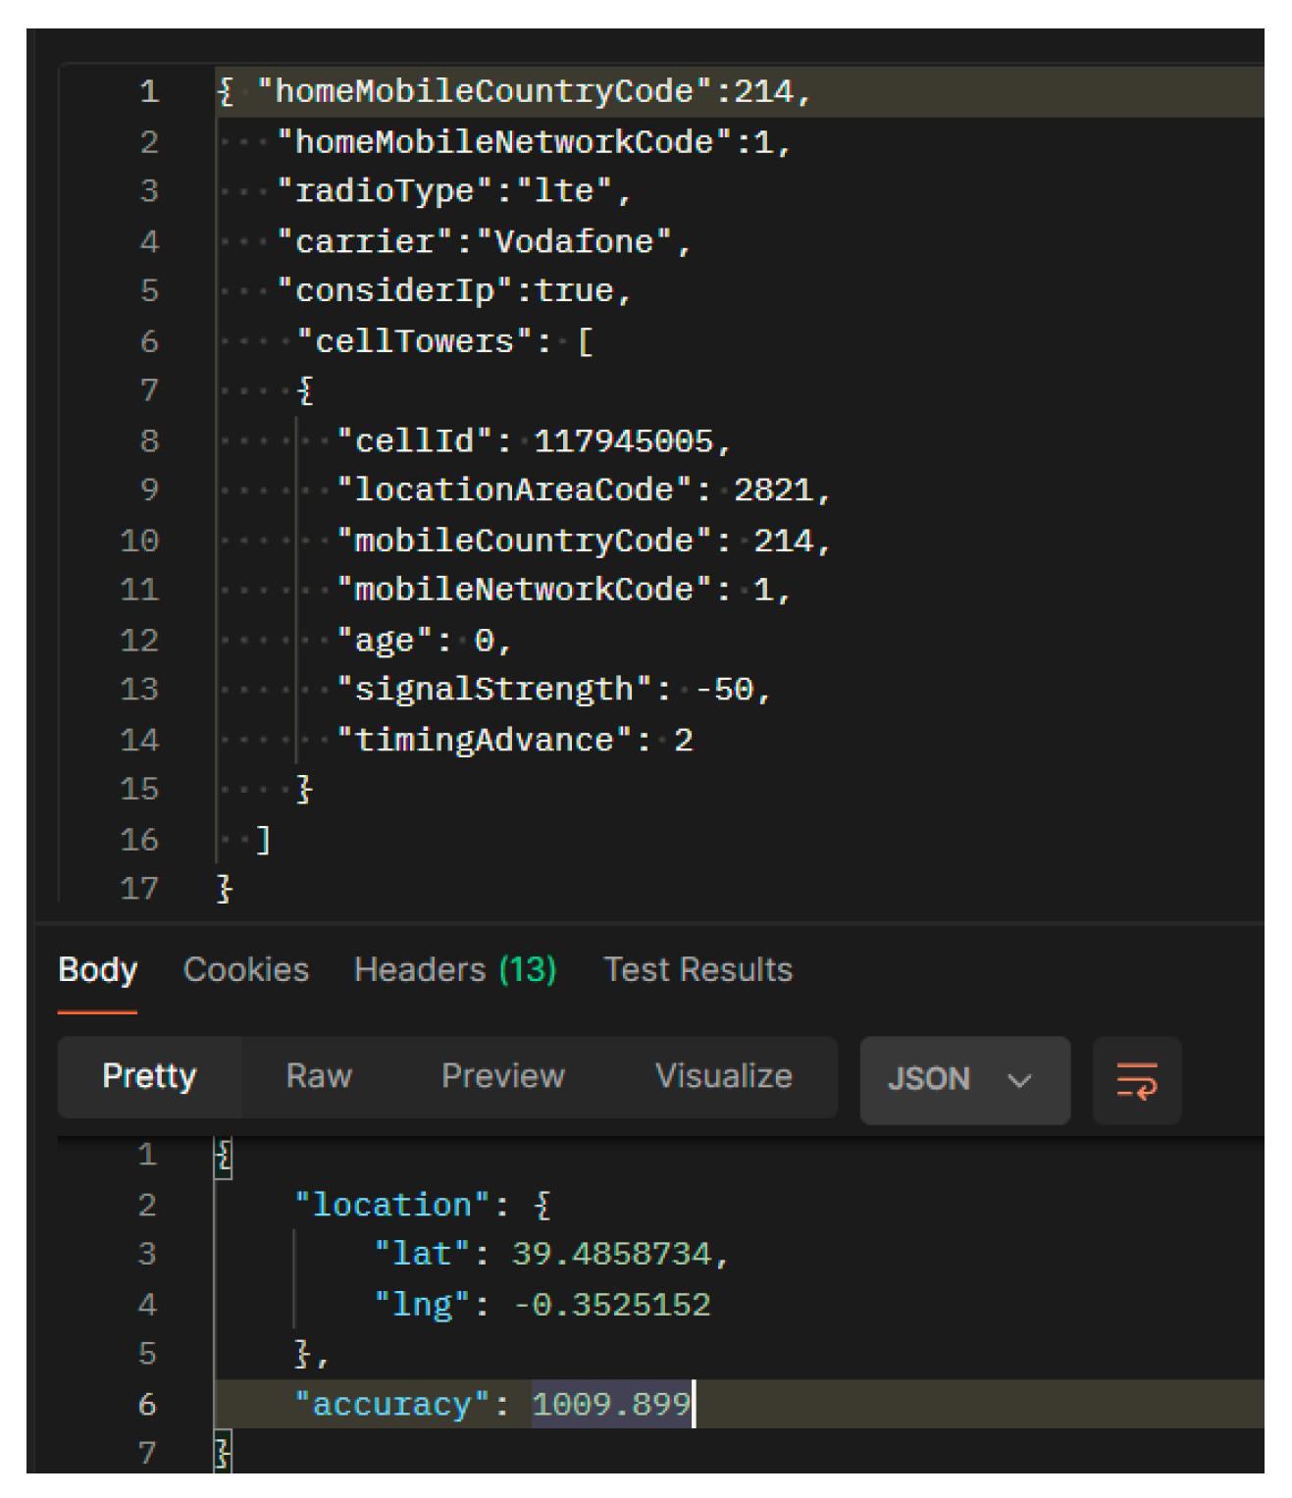Click the "Vodafone" carrier value
This screenshot has width=1292, height=1498.
click(x=574, y=241)
